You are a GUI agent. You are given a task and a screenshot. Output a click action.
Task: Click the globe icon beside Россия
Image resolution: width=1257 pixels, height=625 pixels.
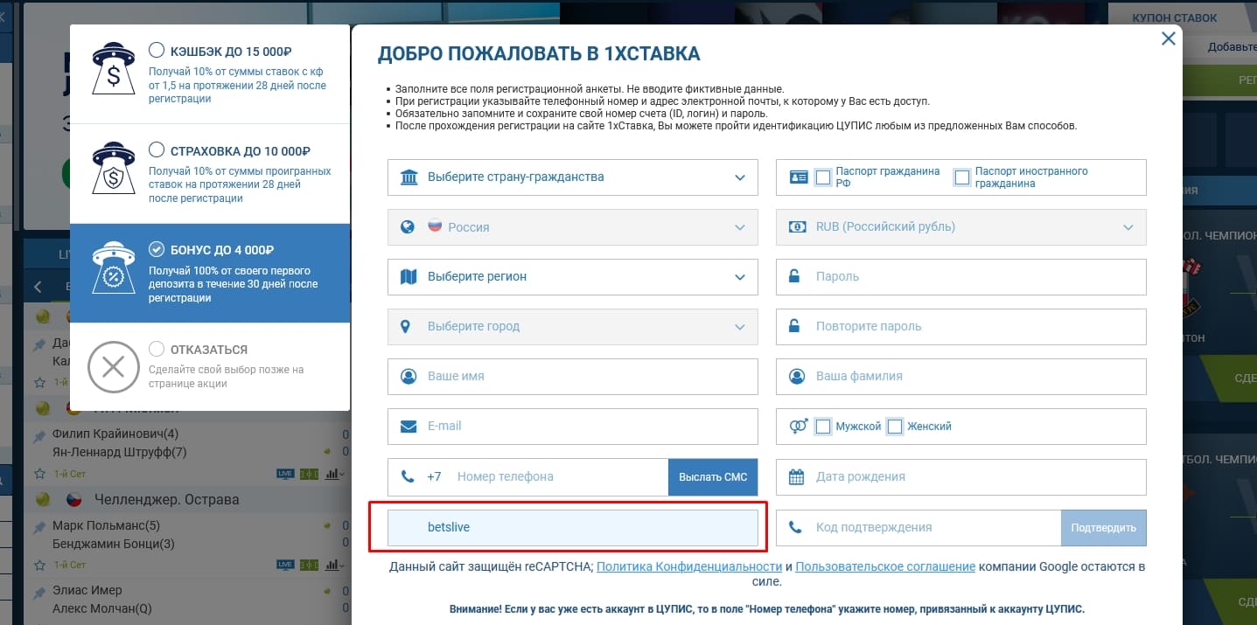(408, 227)
